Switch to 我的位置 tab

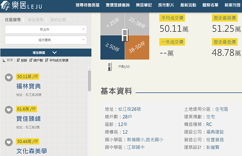coord(58,20)
